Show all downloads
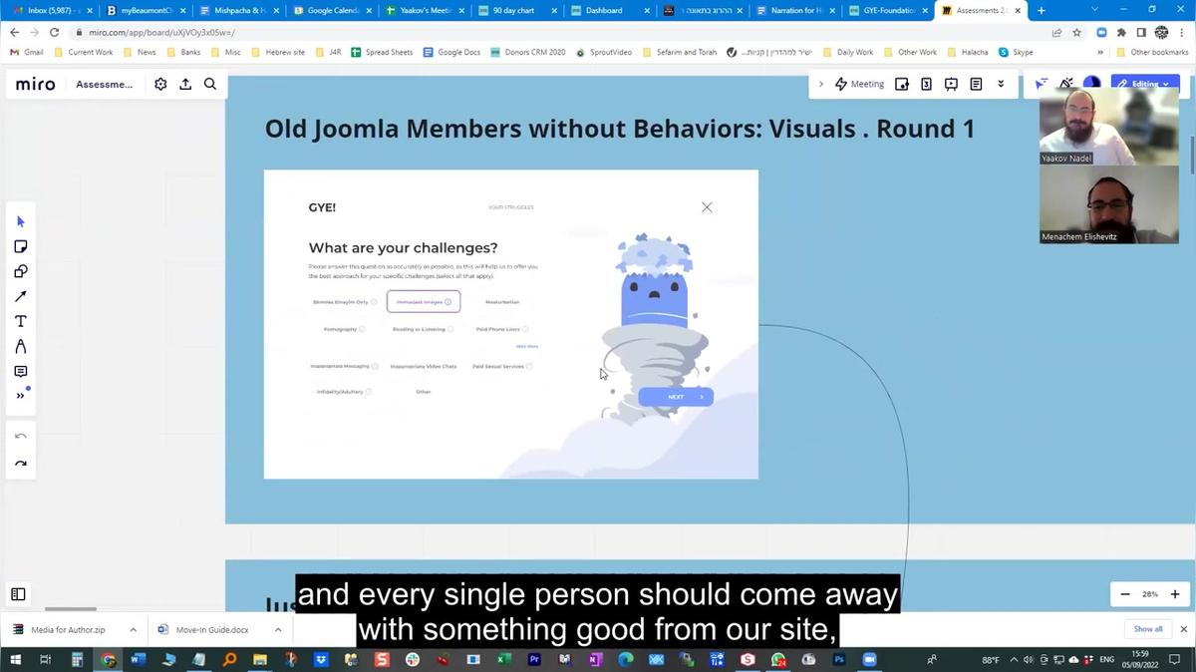This screenshot has width=1196, height=672. (1148, 629)
